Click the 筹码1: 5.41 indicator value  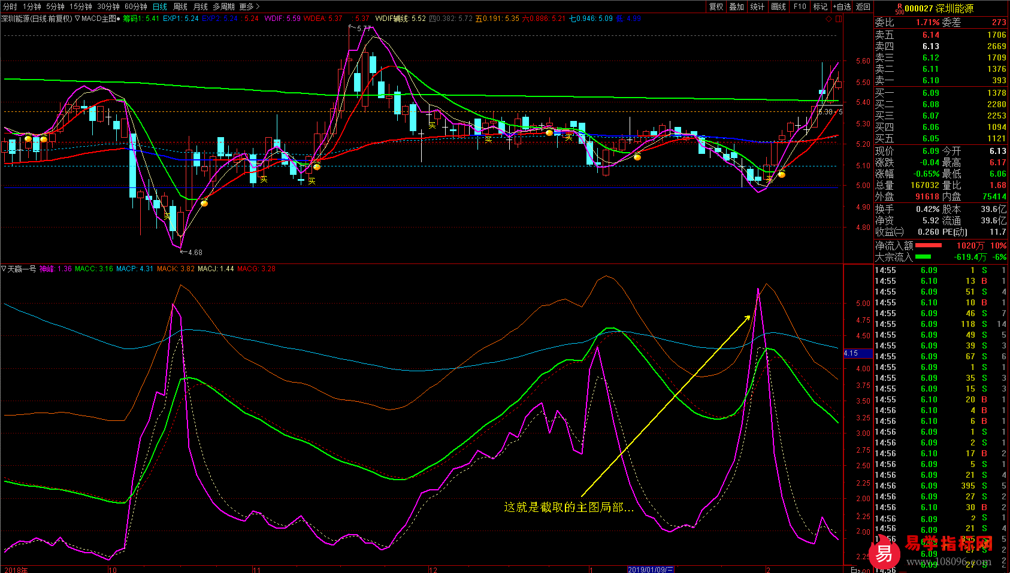(141, 19)
